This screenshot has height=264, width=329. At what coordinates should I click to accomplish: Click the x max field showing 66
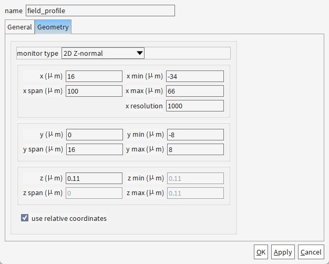(195, 91)
